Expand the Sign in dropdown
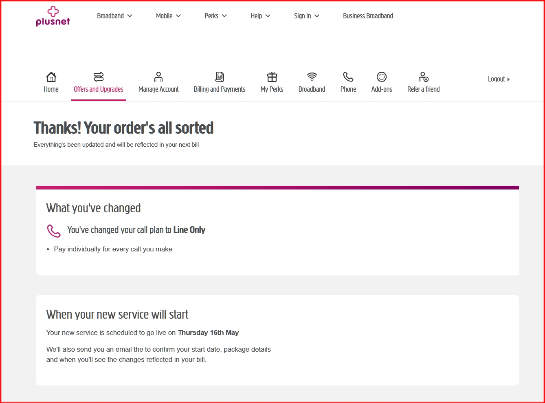The width and height of the screenshot is (545, 403). click(306, 16)
